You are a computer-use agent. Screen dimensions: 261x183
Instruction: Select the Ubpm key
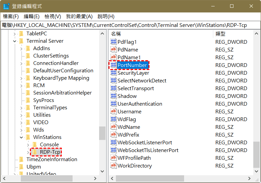pyautogui.click(x=34, y=167)
